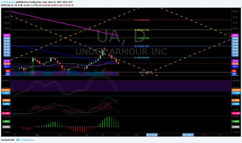This screenshot has width=242, height=143.
Task: Click the May label on time axis
Action: pyautogui.click(x=37, y=135)
